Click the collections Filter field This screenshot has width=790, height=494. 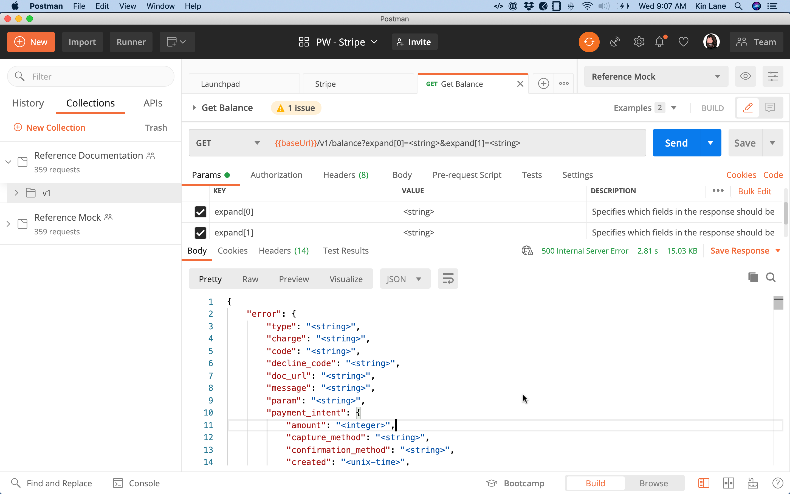pyautogui.click(x=91, y=77)
